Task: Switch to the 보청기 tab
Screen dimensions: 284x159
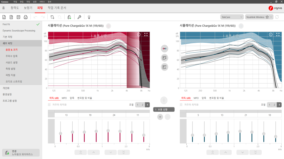Action: click(x=28, y=8)
